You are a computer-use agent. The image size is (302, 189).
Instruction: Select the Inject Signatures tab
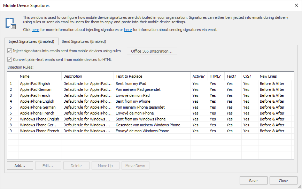coord(31,41)
